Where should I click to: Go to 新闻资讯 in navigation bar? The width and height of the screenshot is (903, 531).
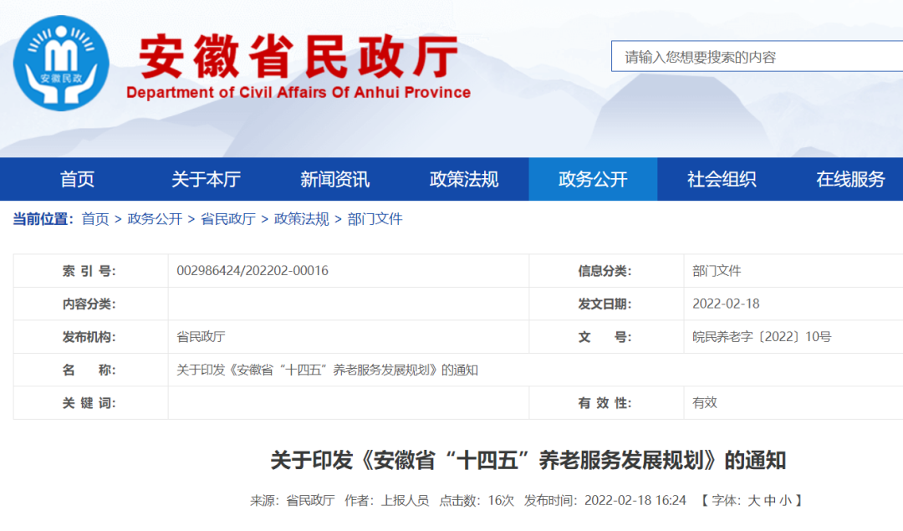334,179
